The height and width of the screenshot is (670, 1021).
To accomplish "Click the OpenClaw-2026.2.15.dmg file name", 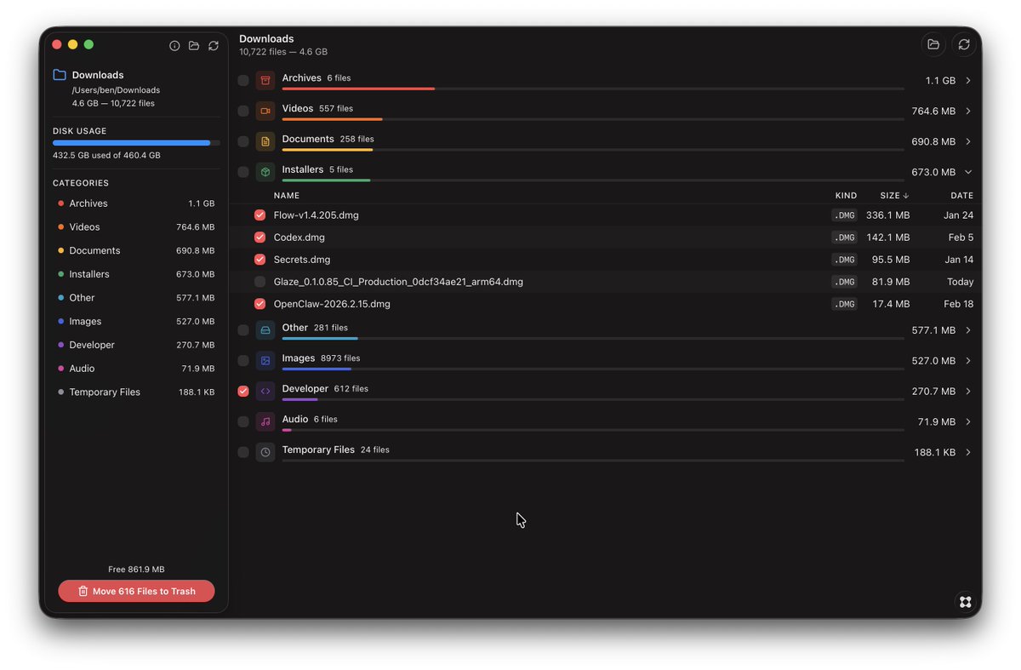I will 332,304.
